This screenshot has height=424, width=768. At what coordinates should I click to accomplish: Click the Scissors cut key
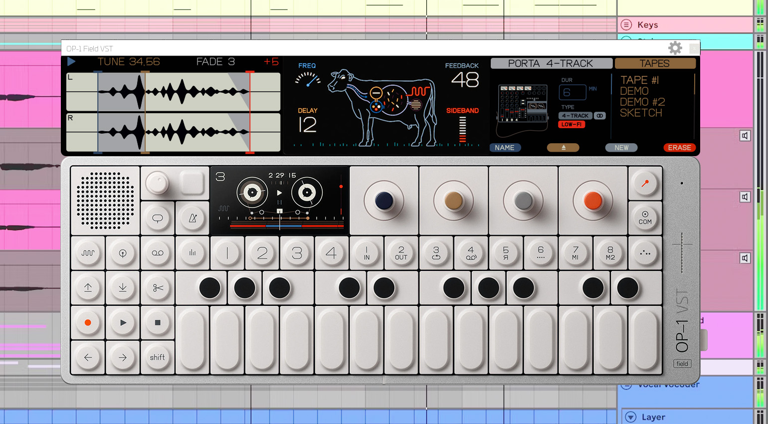click(158, 288)
